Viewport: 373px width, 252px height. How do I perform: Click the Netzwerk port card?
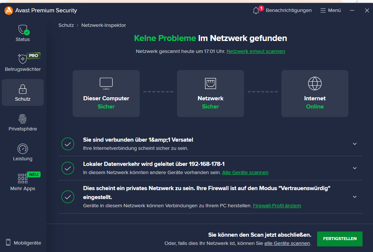[211, 94]
